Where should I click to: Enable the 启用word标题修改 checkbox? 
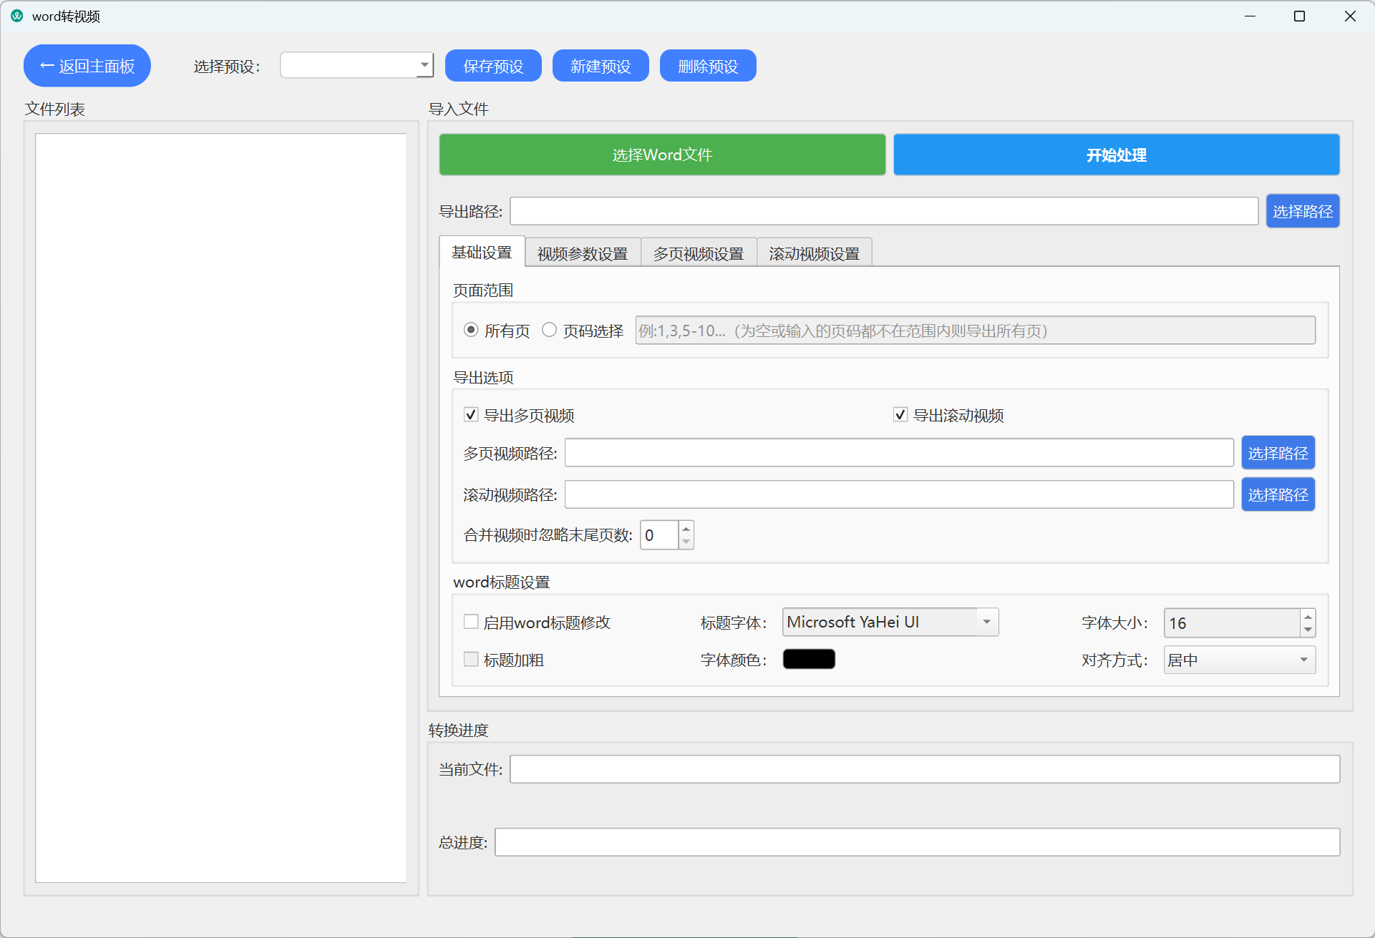click(x=471, y=622)
